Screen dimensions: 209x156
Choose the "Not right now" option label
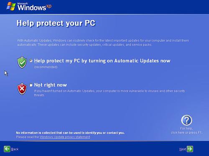[x=51, y=85]
